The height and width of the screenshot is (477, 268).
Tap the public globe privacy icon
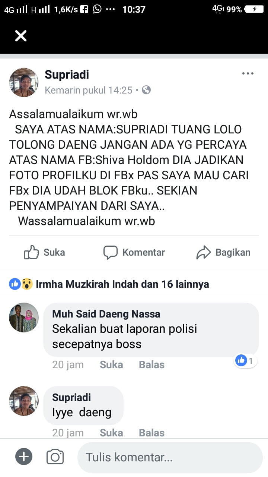point(146,90)
